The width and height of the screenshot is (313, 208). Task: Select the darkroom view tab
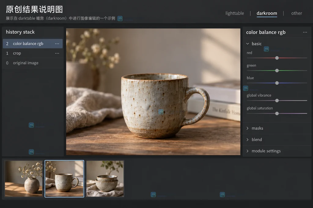[x=267, y=13]
